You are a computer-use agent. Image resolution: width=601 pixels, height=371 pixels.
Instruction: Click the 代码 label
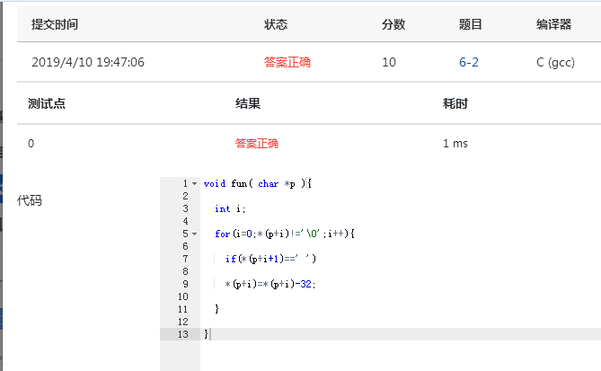click(x=29, y=200)
